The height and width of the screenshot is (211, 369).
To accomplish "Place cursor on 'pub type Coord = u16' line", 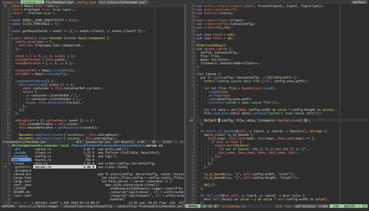I will [216, 35].
